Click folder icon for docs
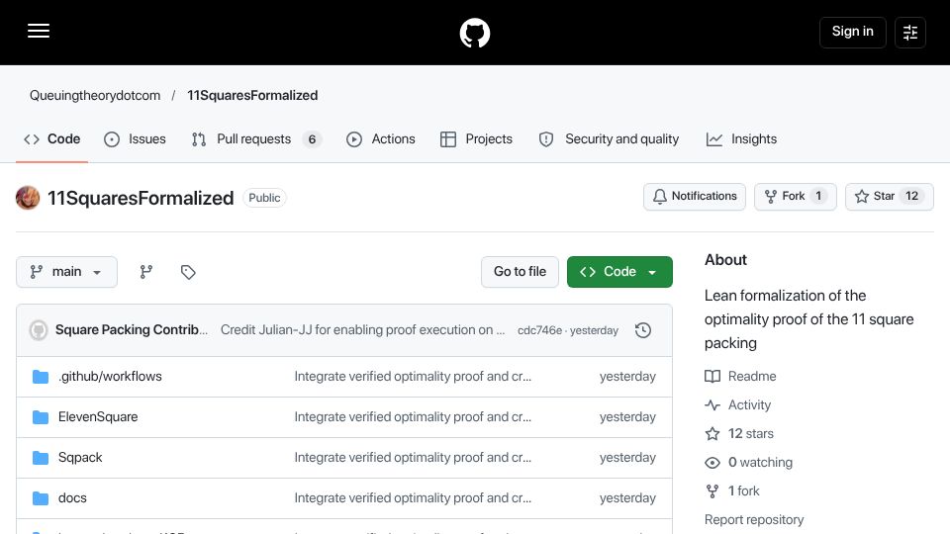The image size is (950, 534). pos(41,498)
